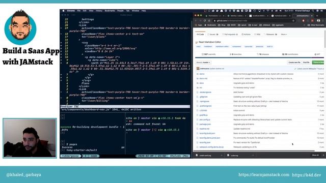Open the LICENSE file
The image size is (326, 183).
point(203,111)
